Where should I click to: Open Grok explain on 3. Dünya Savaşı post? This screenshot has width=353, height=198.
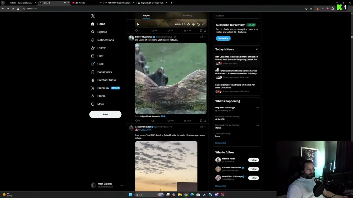(201, 127)
